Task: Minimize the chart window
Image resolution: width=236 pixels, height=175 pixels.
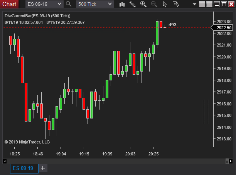Action: click(217, 4)
